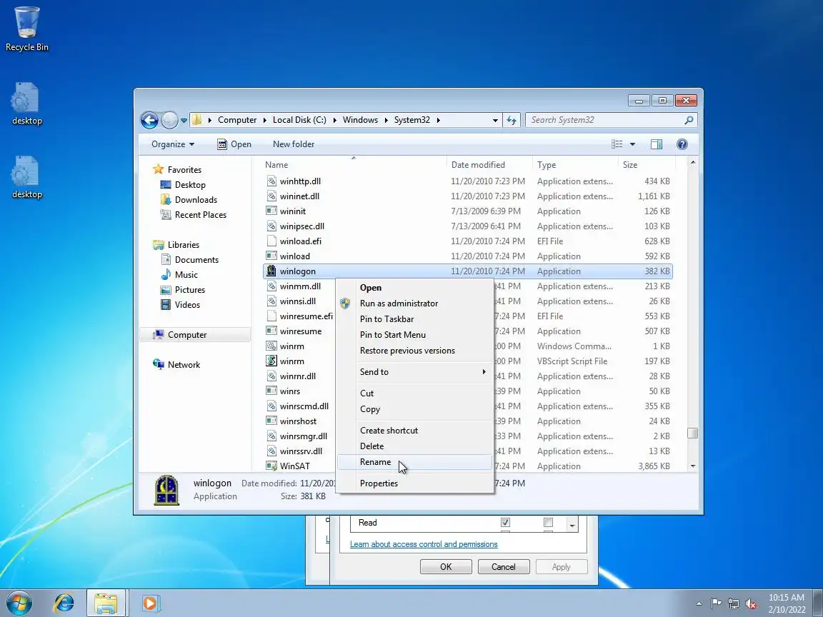Expand breadcrumb arrow after Windows
Screen dimensions: 823x617
coord(386,120)
